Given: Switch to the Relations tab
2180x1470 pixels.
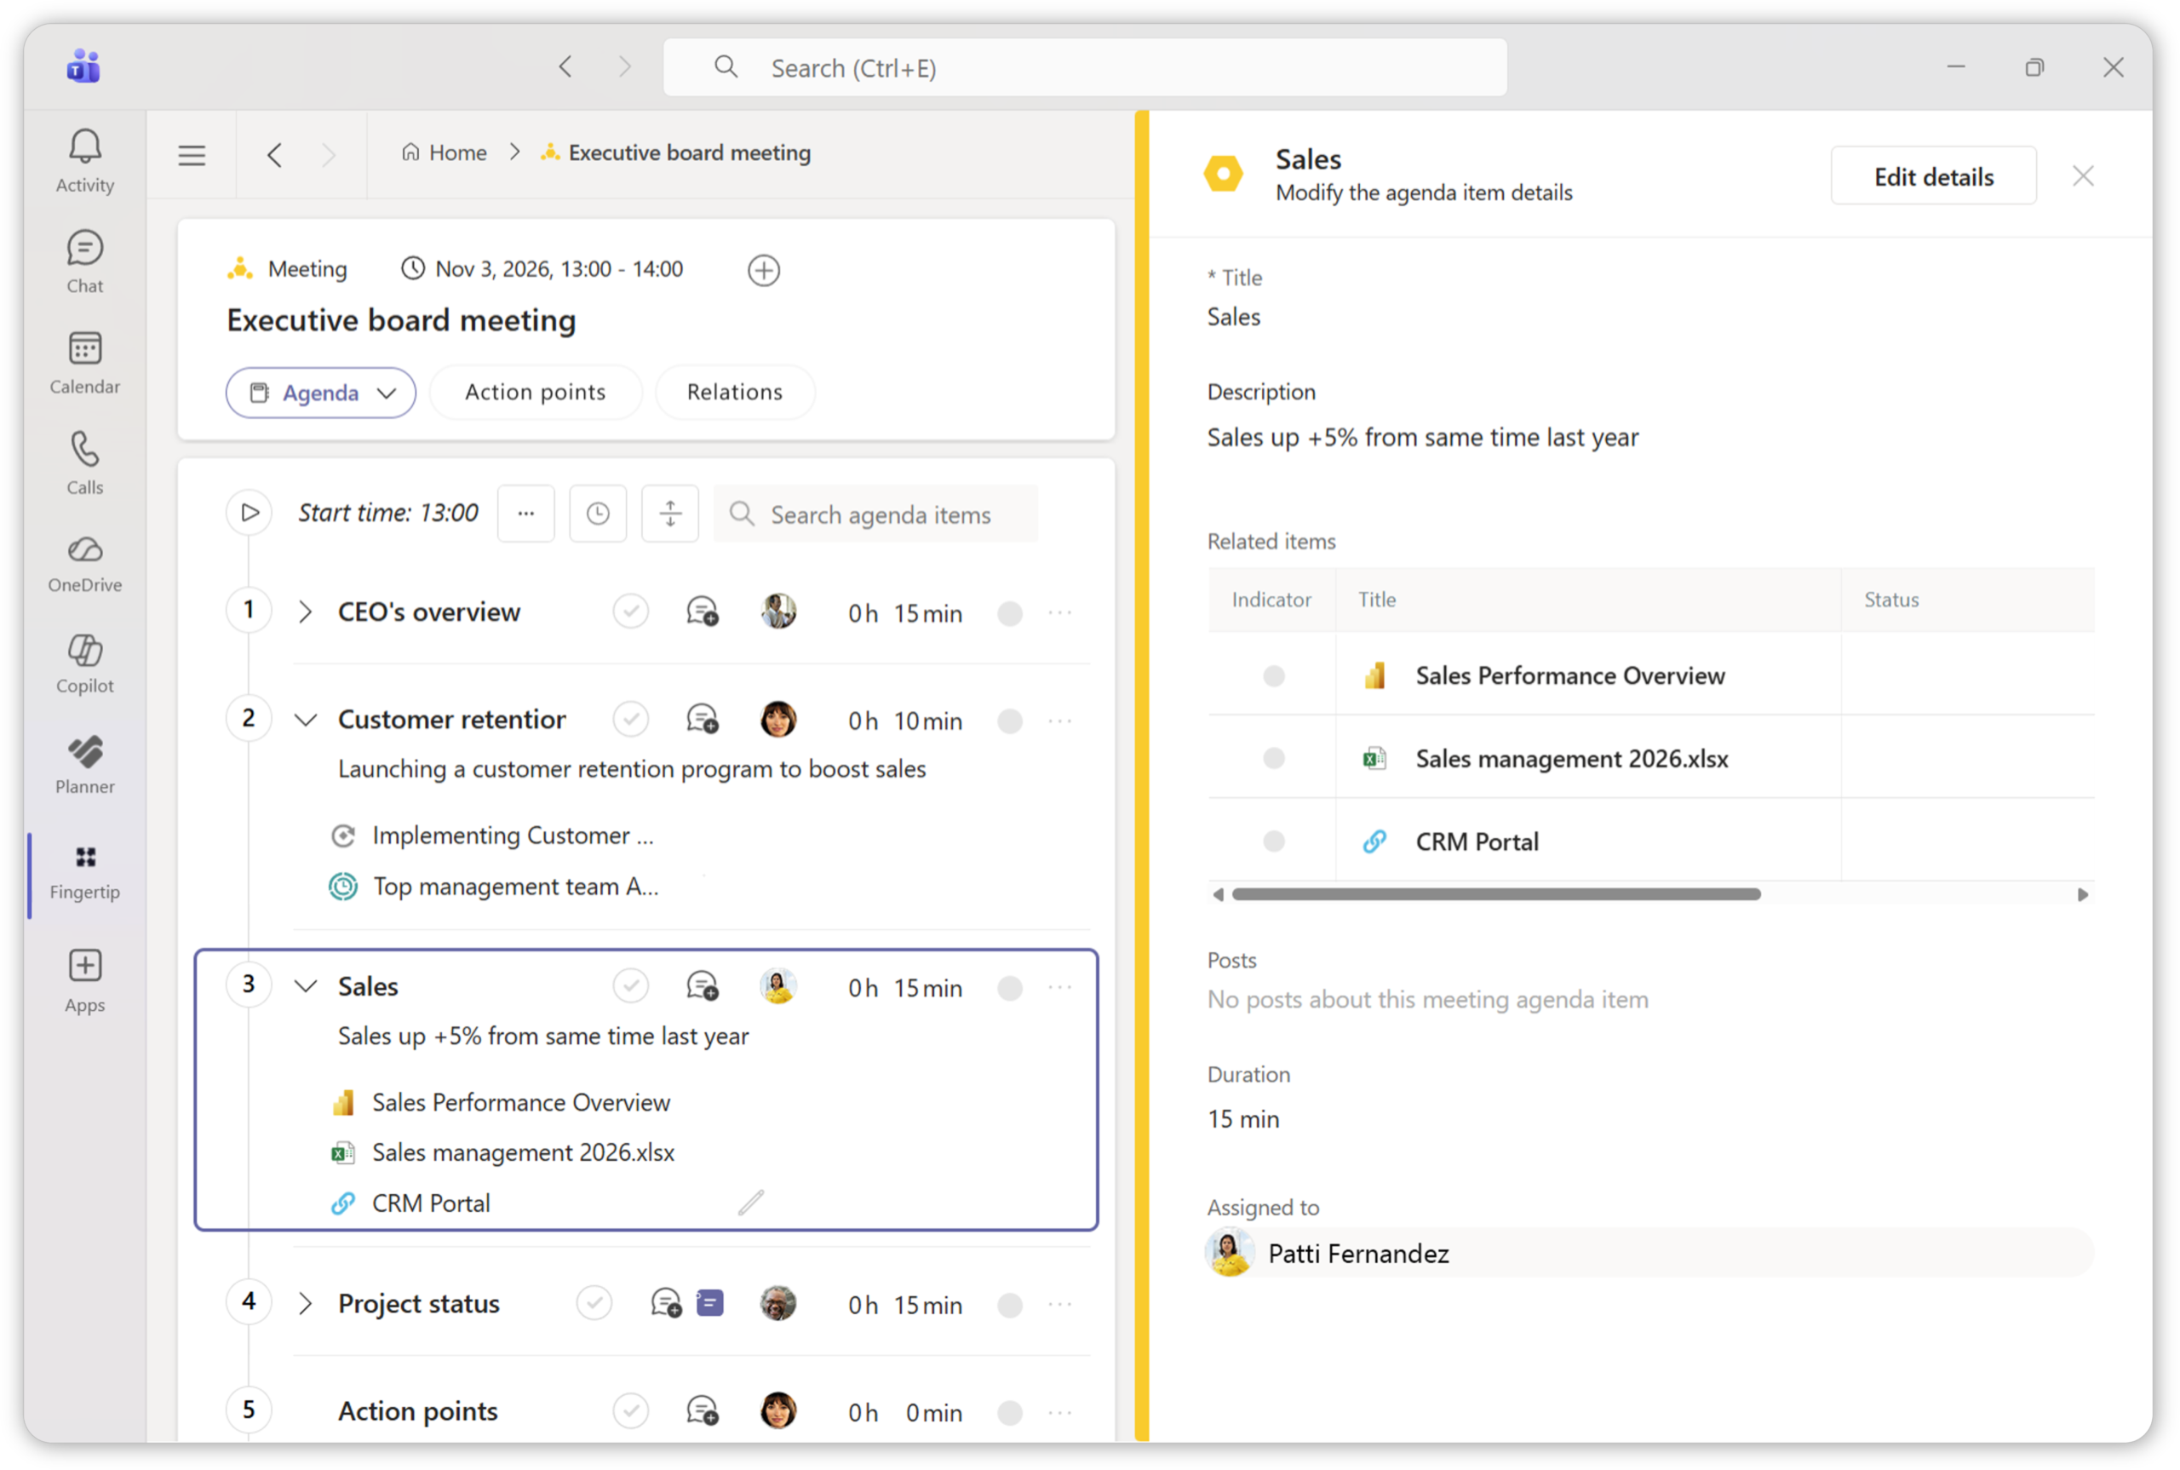Looking at the screenshot, I should [734, 392].
